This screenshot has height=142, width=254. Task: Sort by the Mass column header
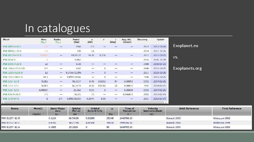44,41
